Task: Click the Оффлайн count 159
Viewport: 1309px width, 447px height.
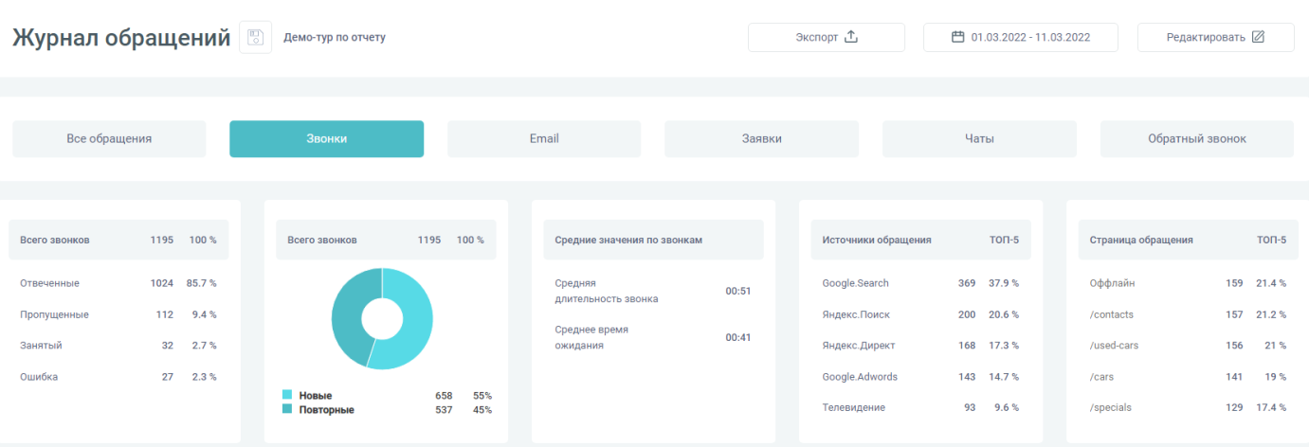Action: coord(1234,283)
